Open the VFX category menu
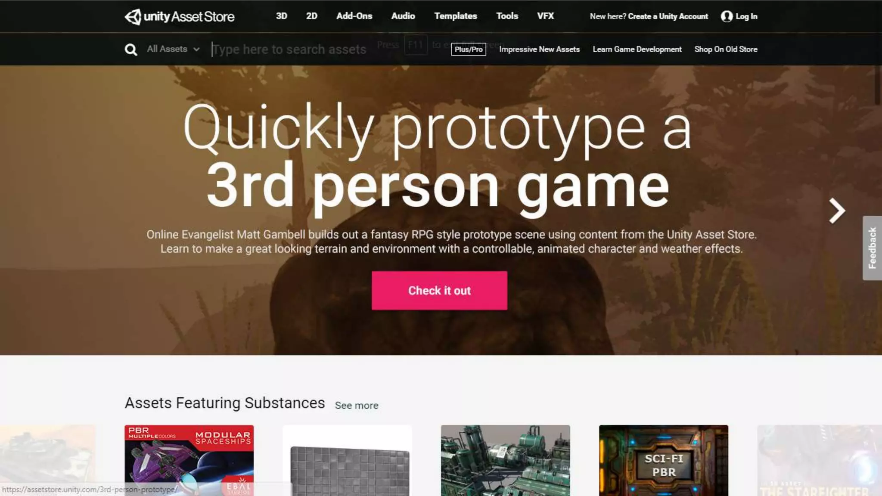Viewport: 882px width, 496px height. (545, 16)
